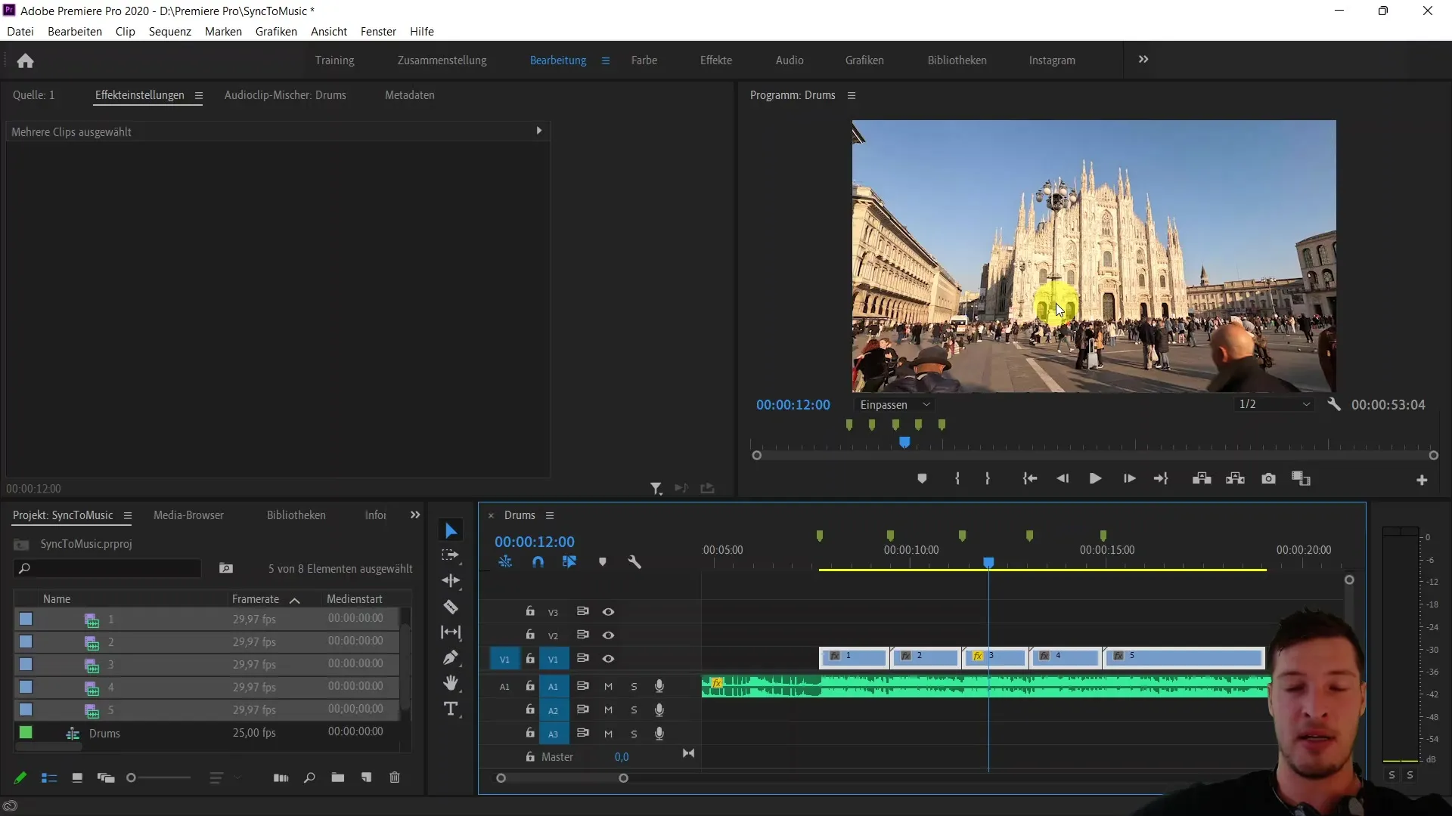The width and height of the screenshot is (1452, 816).
Task: Open Einpassen zoom level dropdown
Action: [895, 405]
